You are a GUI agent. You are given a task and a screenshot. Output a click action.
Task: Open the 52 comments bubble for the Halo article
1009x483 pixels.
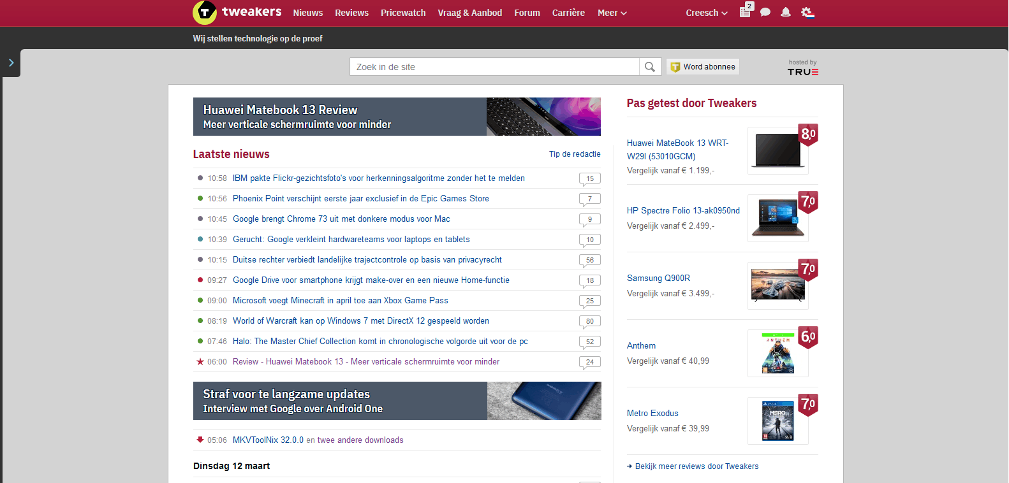[x=590, y=342]
